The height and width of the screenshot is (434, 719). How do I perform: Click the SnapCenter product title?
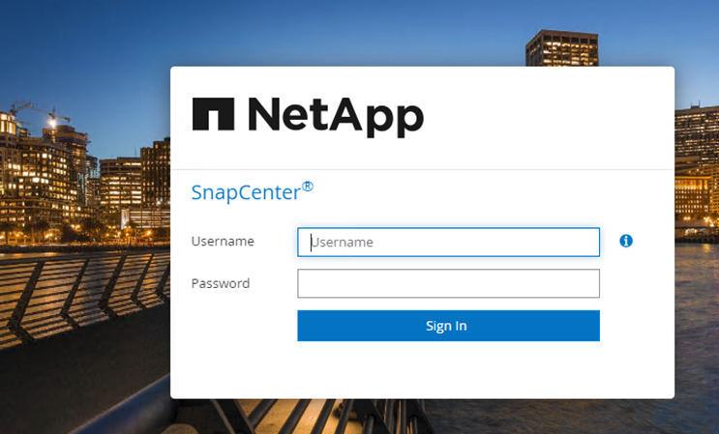[x=252, y=191]
